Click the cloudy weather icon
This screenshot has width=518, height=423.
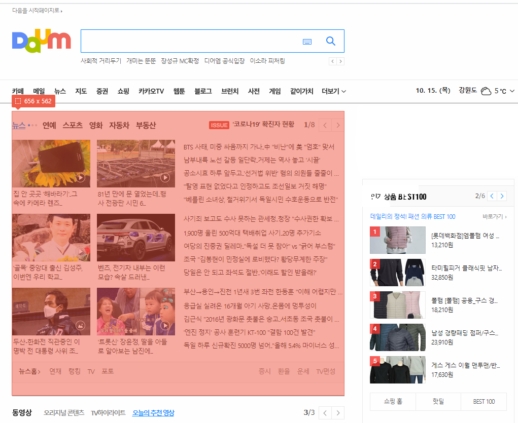point(486,91)
